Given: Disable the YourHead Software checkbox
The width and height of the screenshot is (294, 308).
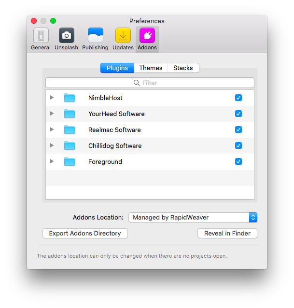Looking at the screenshot, I should coord(238,114).
